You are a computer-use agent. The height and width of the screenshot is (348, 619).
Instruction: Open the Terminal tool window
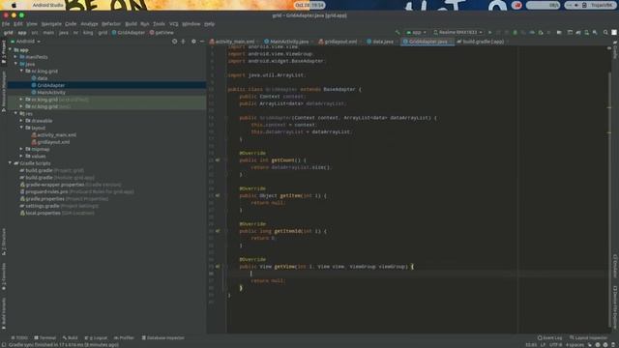pos(44,337)
